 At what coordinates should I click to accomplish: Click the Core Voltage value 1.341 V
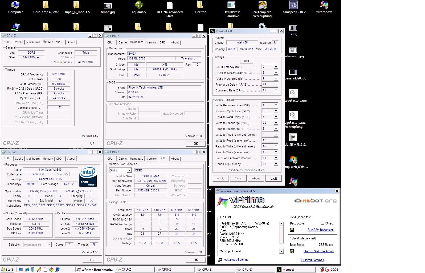pyautogui.click(x=69, y=184)
